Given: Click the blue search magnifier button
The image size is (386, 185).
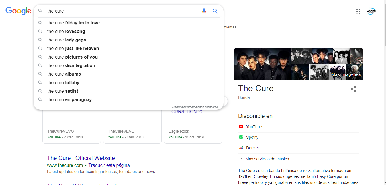Looking at the screenshot, I should pyautogui.click(x=215, y=11).
